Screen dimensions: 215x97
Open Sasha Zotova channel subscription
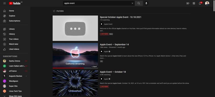tap(15, 61)
